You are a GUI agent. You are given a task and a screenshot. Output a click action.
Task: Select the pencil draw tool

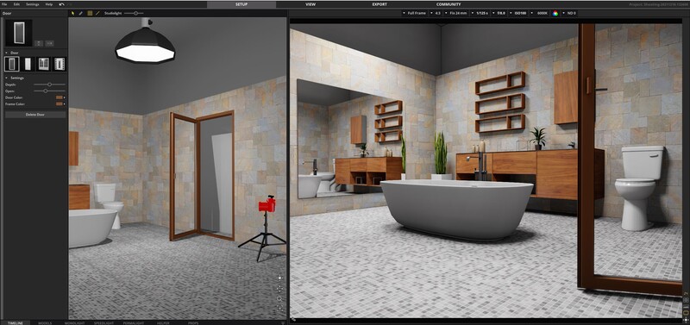point(81,13)
